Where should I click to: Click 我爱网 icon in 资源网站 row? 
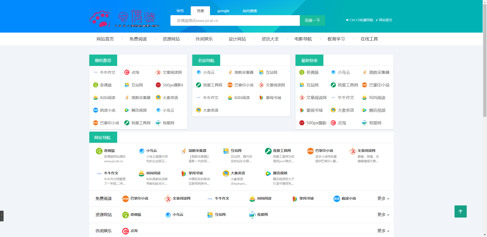coord(252,215)
